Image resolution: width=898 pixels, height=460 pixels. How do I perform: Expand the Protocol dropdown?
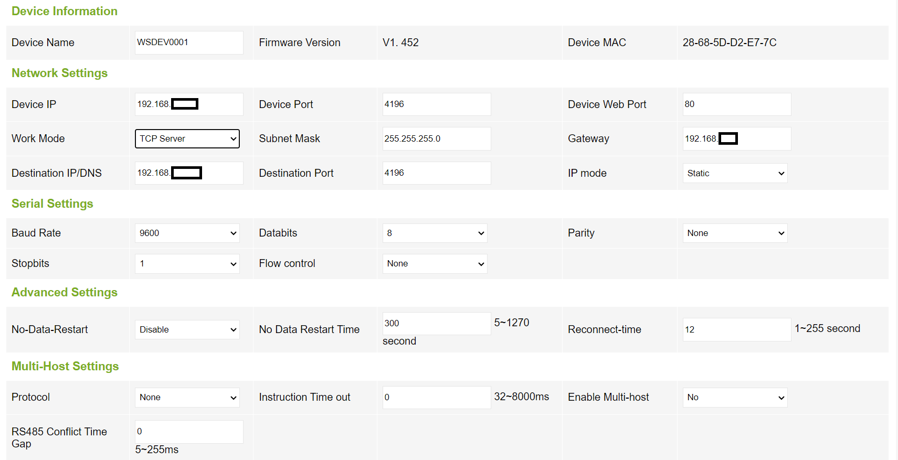pyautogui.click(x=187, y=397)
